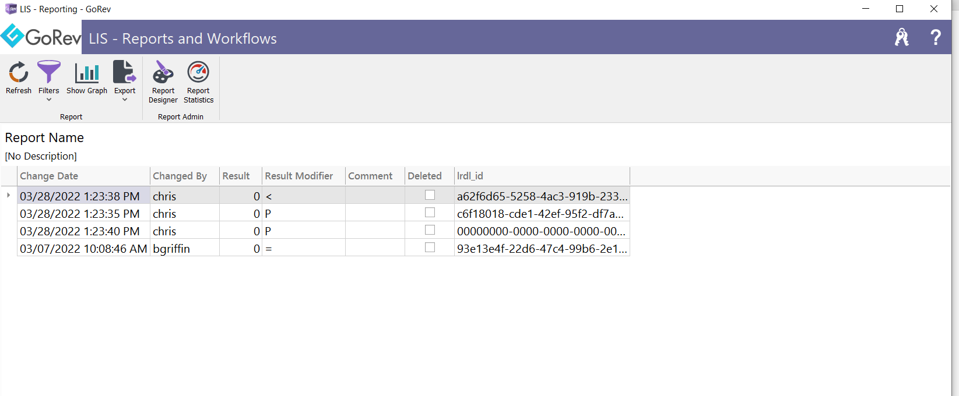This screenshot has height=396, width=959.
Task: Expand the Export dropdown arrow
Action: point(125,100)
